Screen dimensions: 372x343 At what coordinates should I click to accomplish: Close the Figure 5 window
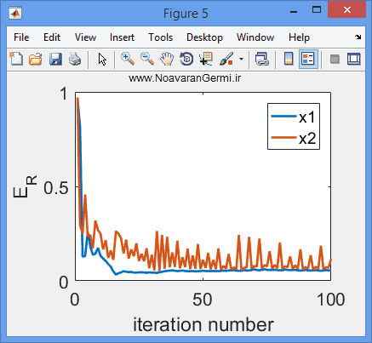(346, 10)
